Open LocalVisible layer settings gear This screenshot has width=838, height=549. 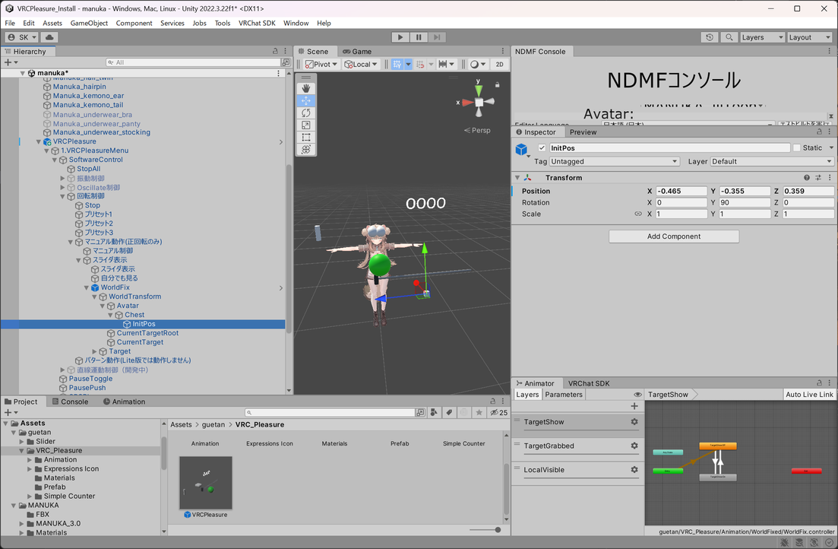click(x=634, y=470)
